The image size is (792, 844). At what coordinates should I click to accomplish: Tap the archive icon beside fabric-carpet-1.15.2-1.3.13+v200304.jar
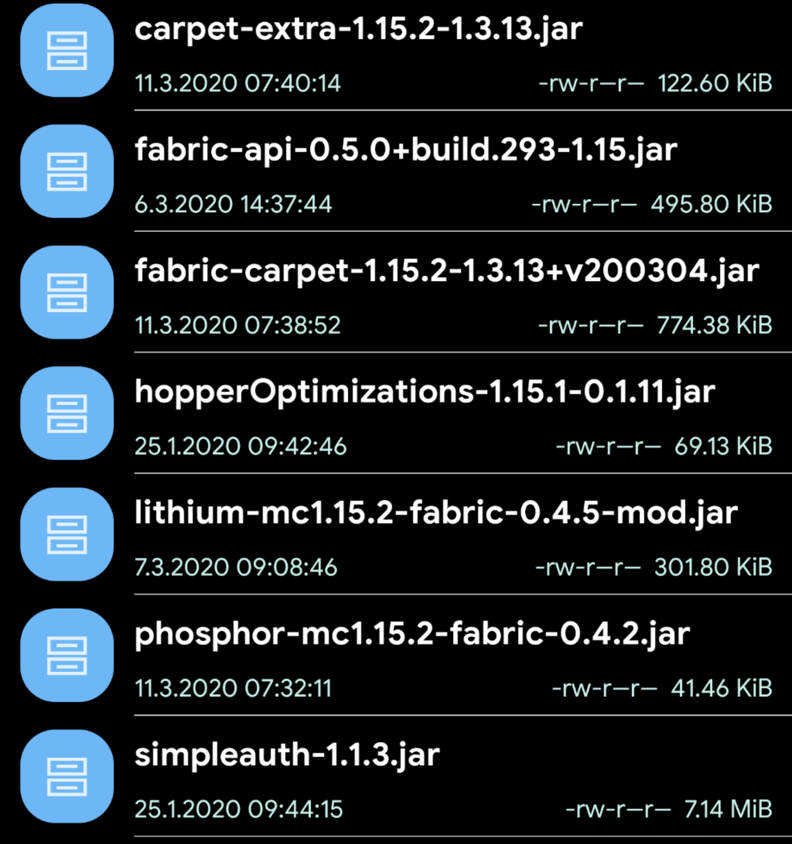pyautogui.click(x=67, y=293)
